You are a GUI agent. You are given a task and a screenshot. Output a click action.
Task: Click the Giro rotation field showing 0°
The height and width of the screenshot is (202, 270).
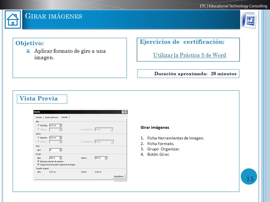click(54, 150)
